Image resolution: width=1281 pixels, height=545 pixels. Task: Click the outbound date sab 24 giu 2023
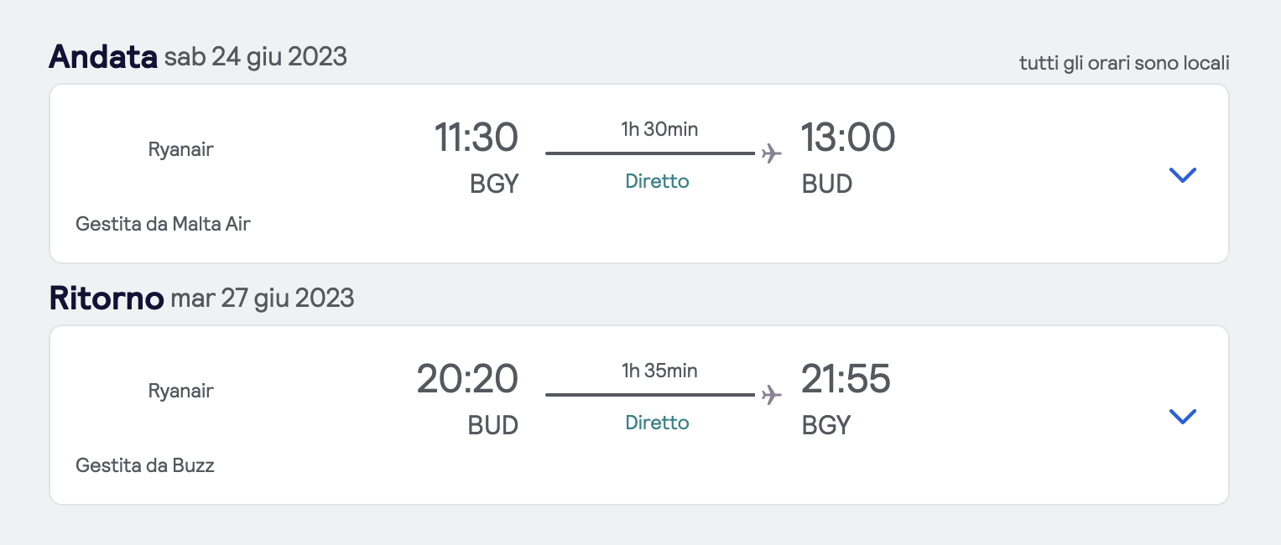(x=255, y=57)
